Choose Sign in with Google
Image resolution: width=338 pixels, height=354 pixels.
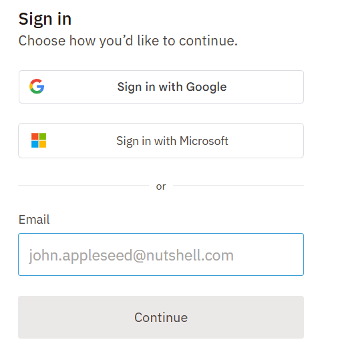pos(161,87)
